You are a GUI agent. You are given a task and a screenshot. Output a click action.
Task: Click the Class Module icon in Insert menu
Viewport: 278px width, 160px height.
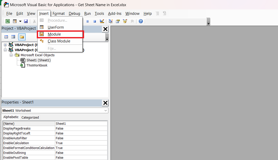point(42,41)
